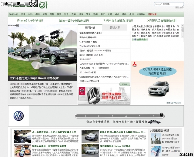The height and width of the screenshot is (157, 194).
Task: Click the Discovery skyline thumbnail in ad news
Action: coord(156,139)
